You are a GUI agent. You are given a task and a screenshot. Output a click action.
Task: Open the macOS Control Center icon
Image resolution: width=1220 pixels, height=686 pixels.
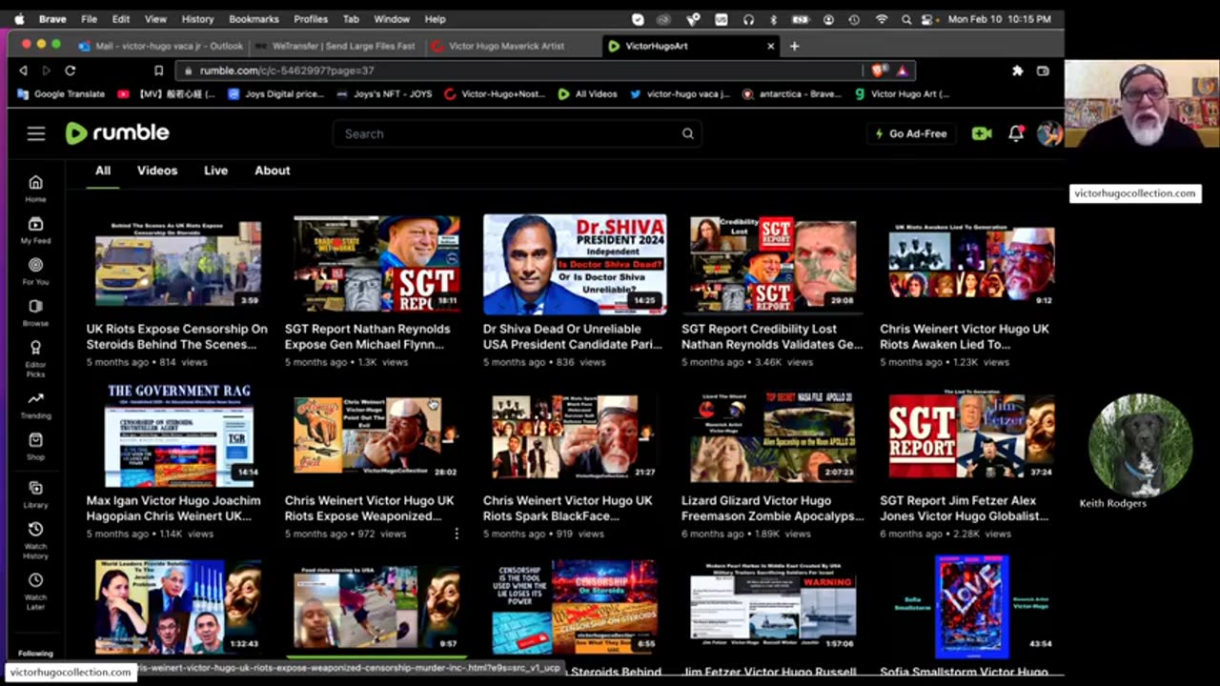[x=927, y=19]
